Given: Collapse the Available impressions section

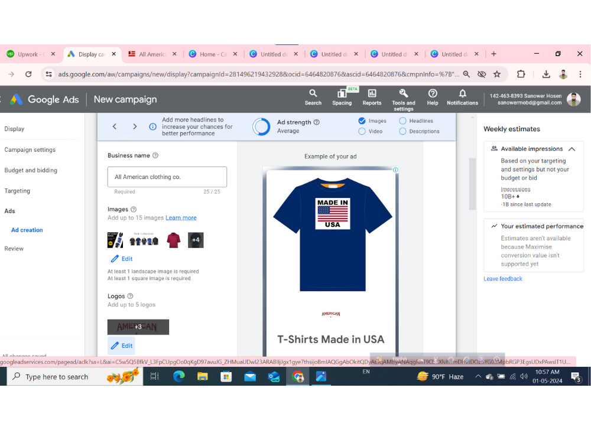Looking at the screenshot, I should click(x=571, y=149).
